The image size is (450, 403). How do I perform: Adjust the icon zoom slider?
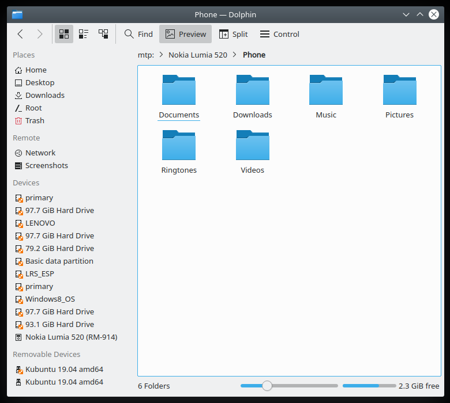point(267,386)
